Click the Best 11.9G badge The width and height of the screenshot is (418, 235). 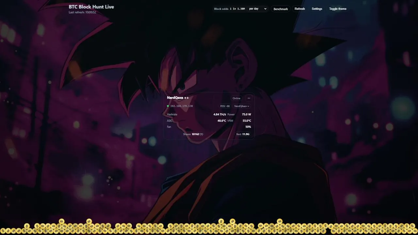243,134
